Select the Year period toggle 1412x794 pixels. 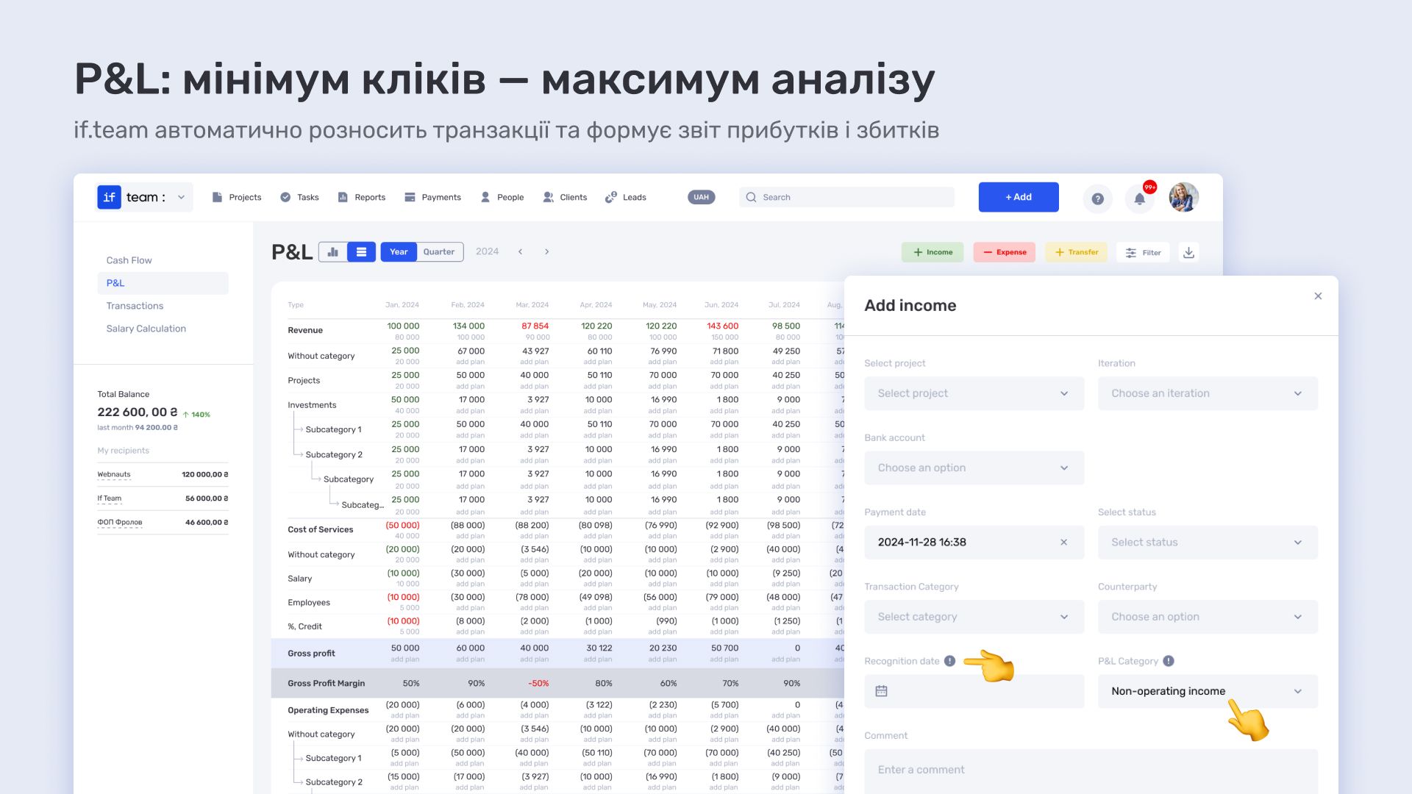coord(399,252)
